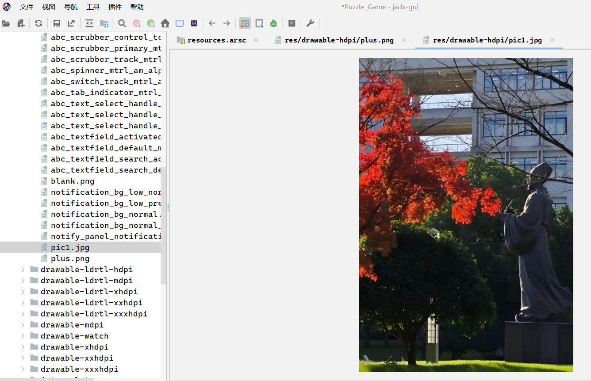Close the res/drawable-hdpi/plus.png tab
Image resolution: width=591 pixels, height=381 pixels.
[404, 40]
